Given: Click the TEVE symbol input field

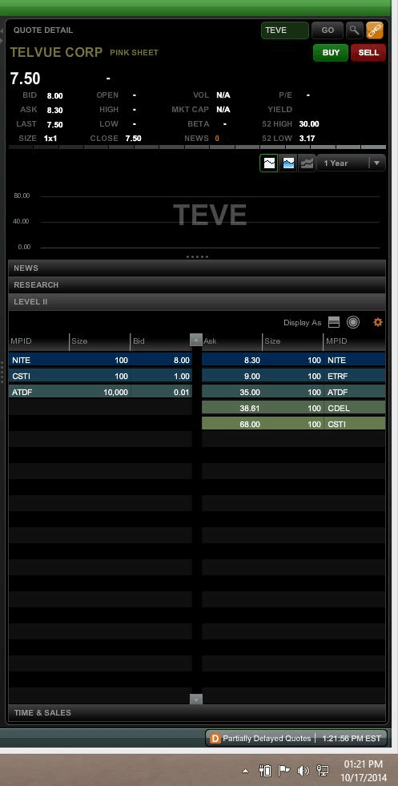Looking at the screenshot, I should pyautogui.click(x=285, y=30).
